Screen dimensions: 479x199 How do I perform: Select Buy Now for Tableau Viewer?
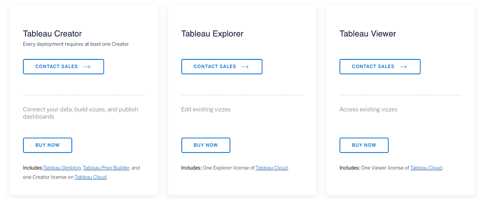[364, 145]
